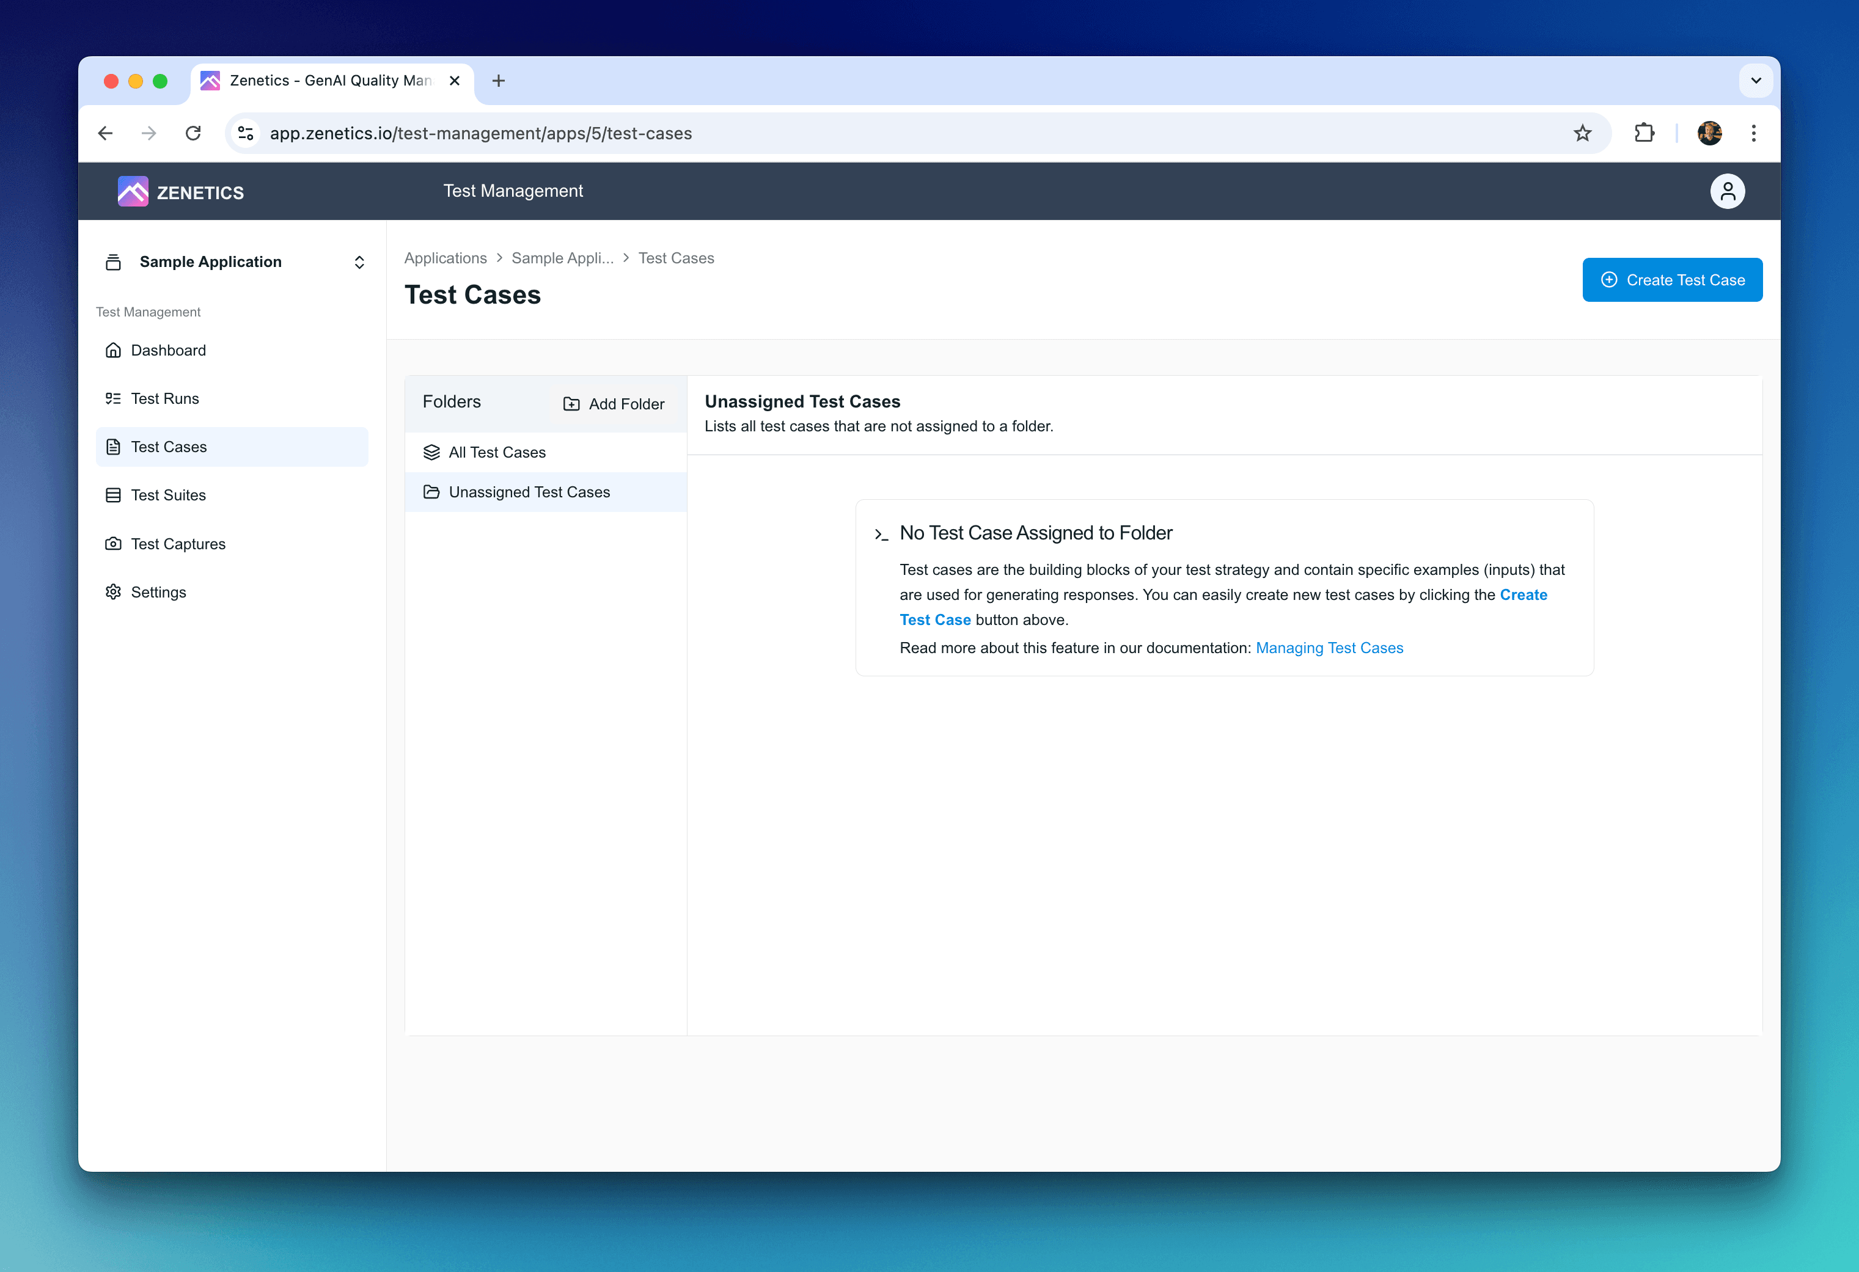
Task: Click the Test Cases document icon
Action: pyautogui.click(x=114, y=447)
